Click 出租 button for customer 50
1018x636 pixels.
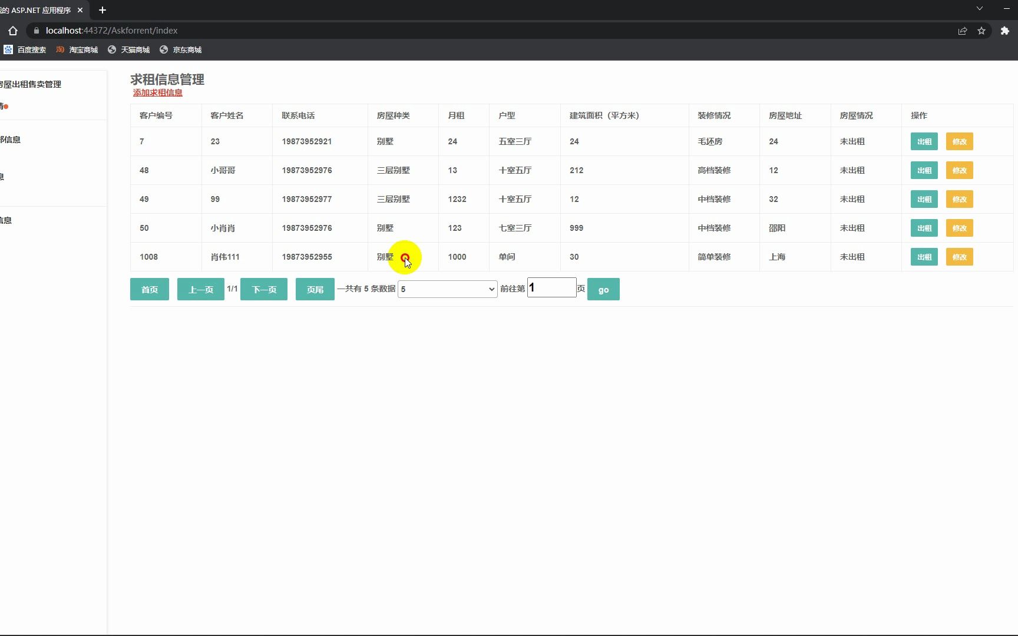click(x=924, y=228)
